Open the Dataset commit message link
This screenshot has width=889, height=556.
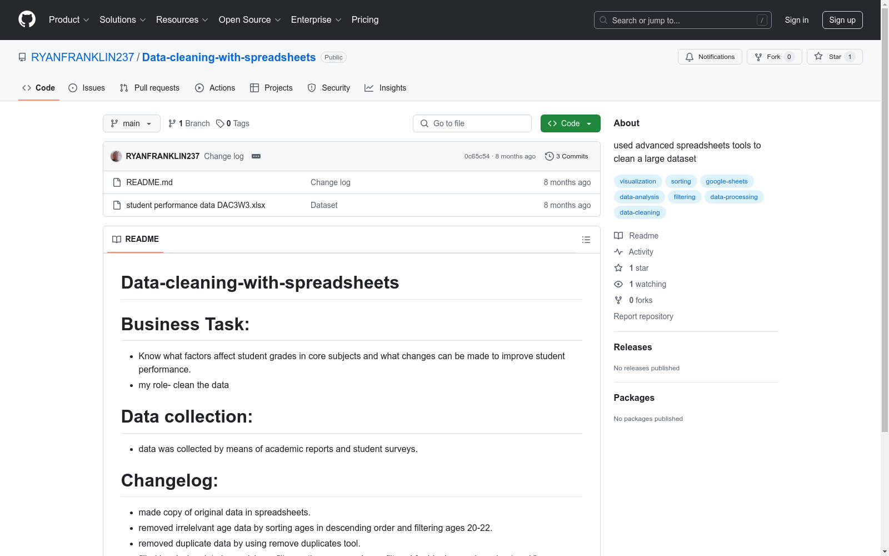[x=324, y=205]
